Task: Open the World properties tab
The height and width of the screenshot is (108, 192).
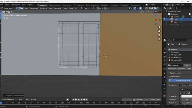Action: [x=164, y=64]
